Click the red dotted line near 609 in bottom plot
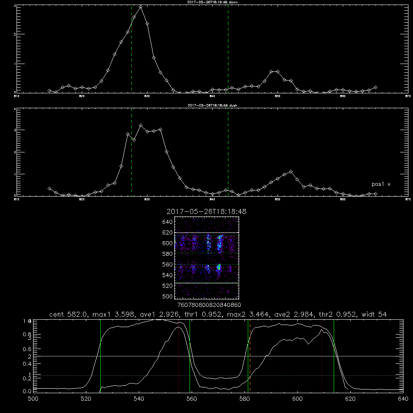The height and width of the screenshot is (413, 413). tap(321, 356)
